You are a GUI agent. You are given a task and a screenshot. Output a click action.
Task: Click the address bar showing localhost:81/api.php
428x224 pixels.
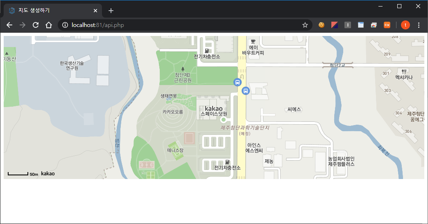185,25
